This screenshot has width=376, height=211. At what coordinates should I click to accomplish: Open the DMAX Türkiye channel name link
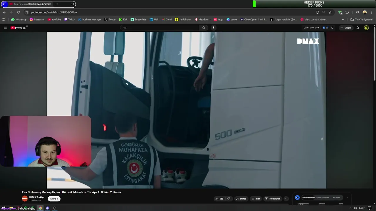click(37, 197)
